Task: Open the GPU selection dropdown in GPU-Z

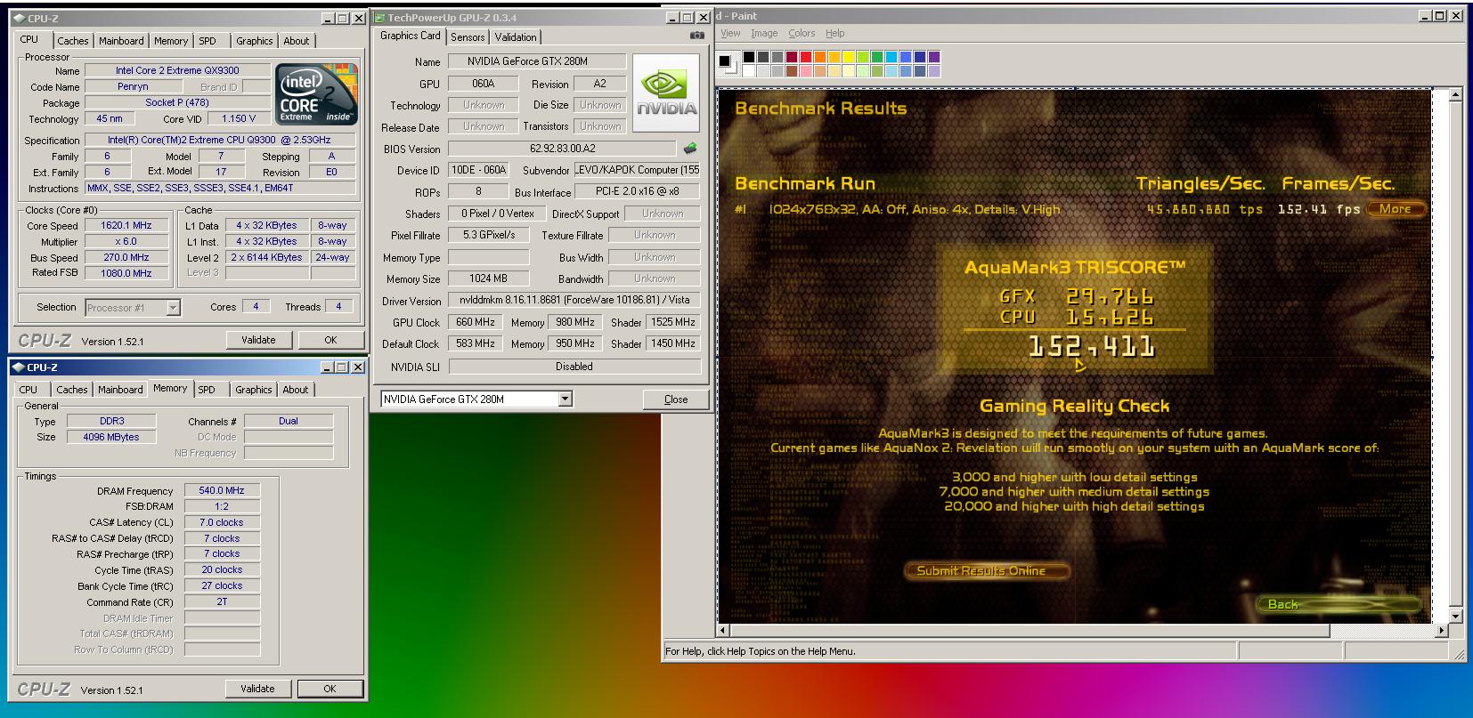Action: tap(566, 399)
